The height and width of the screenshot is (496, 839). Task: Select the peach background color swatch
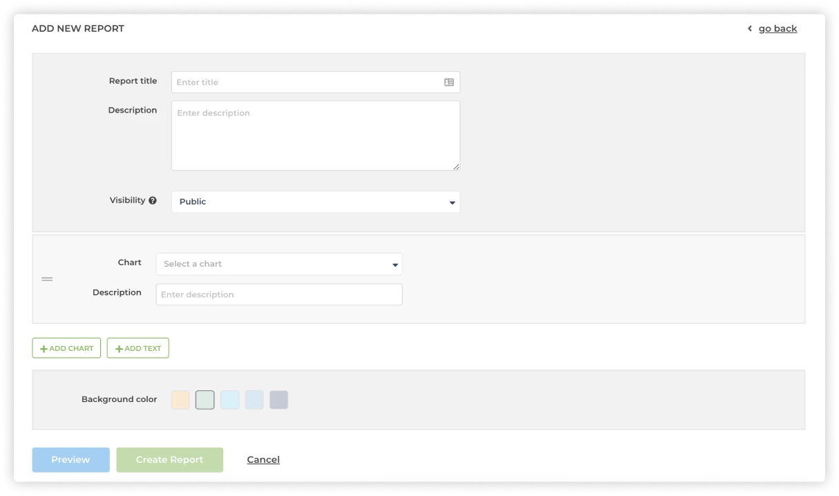coord(180,400)
